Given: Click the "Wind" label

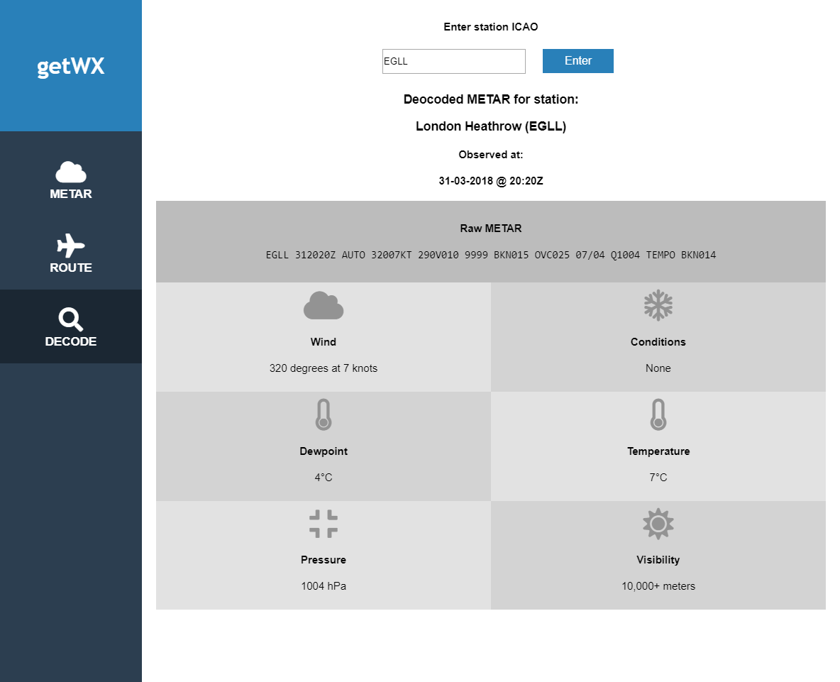Looking at the screenshot, I should 324,342.
